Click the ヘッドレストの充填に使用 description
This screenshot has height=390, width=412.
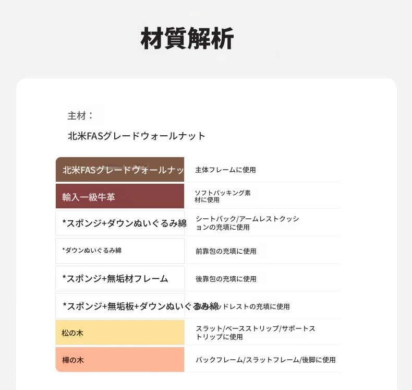(253, 306)
